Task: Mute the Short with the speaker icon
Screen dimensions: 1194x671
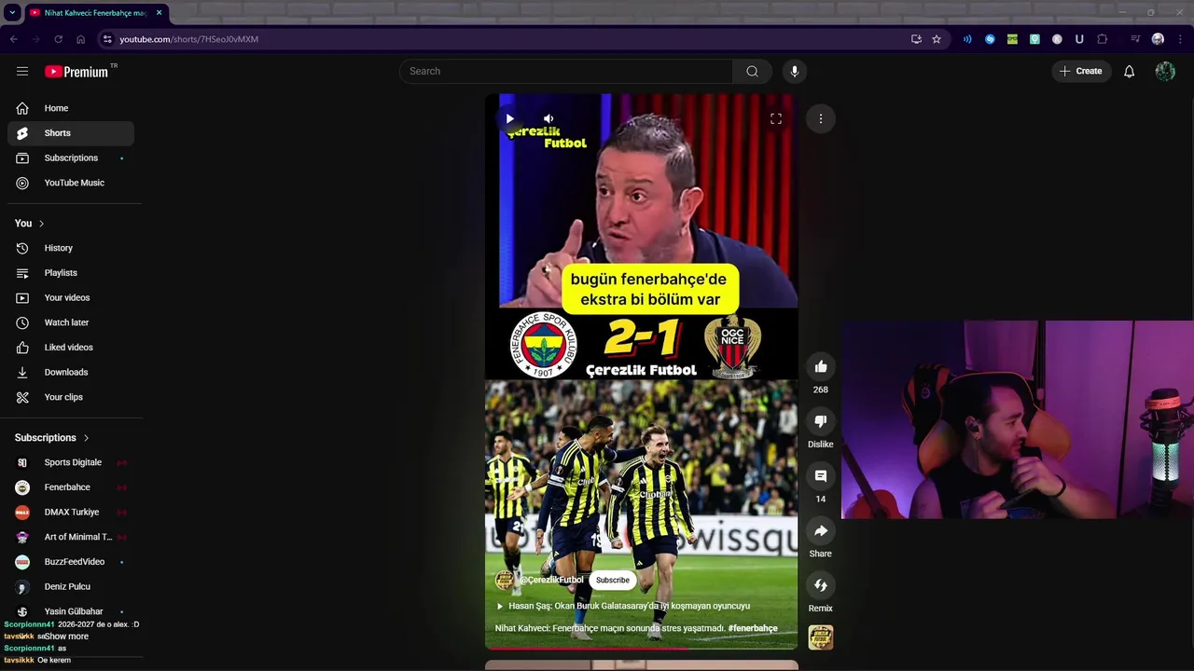Action: coord(548,118)
